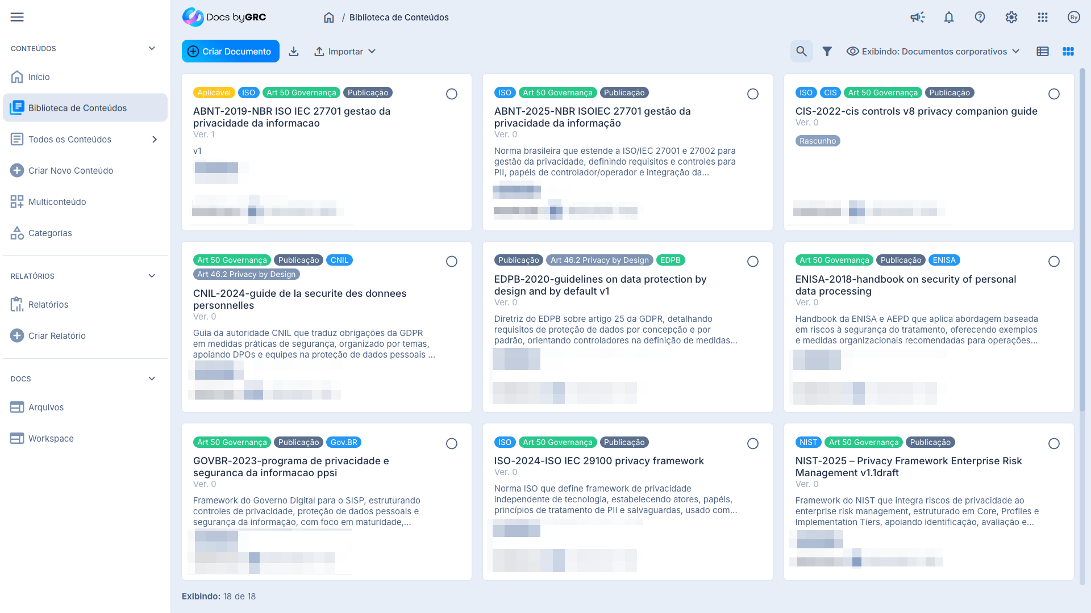Open Categorias in the sidebar
The width and height of the screenshot is (1091, 613).
pos(50,233)
